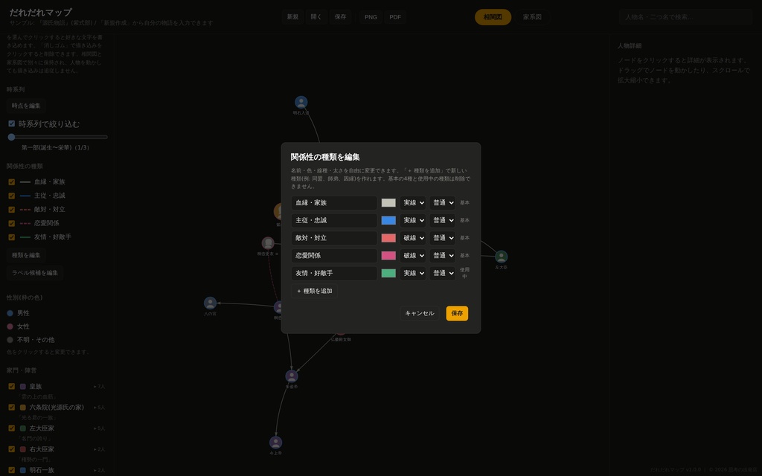
Task: Click the 友情・好敵手 name field
Action: click(x=334, y=273)
